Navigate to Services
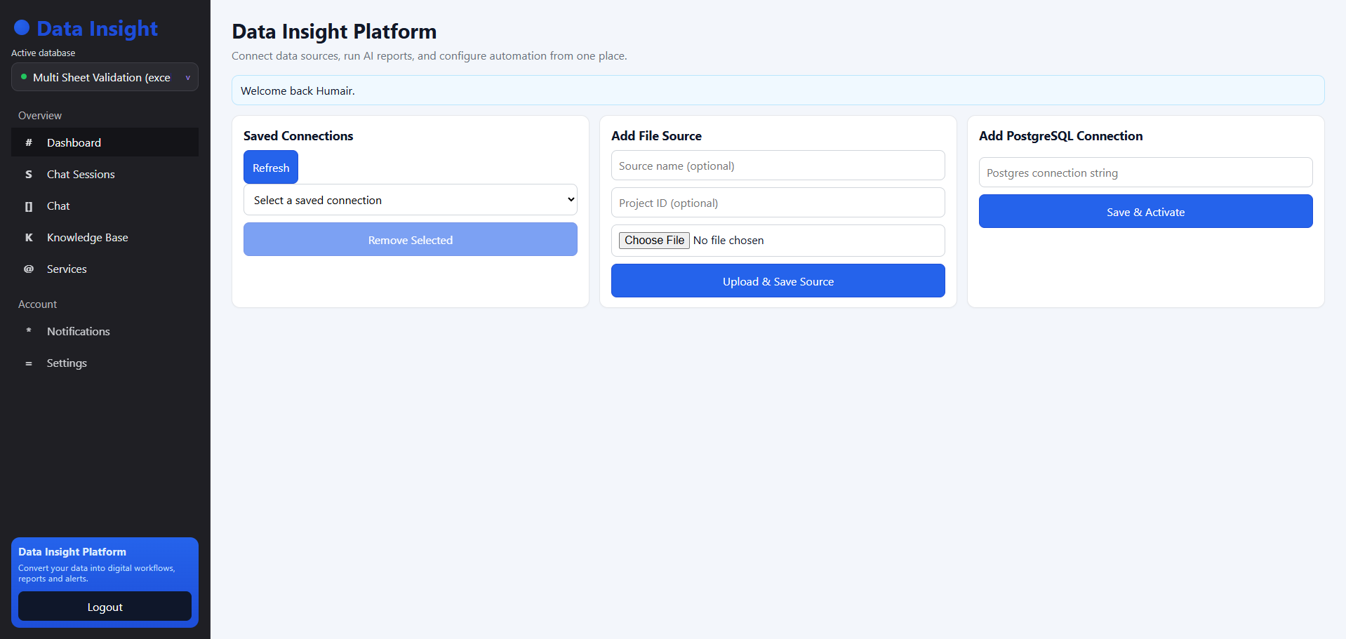Viewport: 1346px width, 639px height. pos(105,269)
